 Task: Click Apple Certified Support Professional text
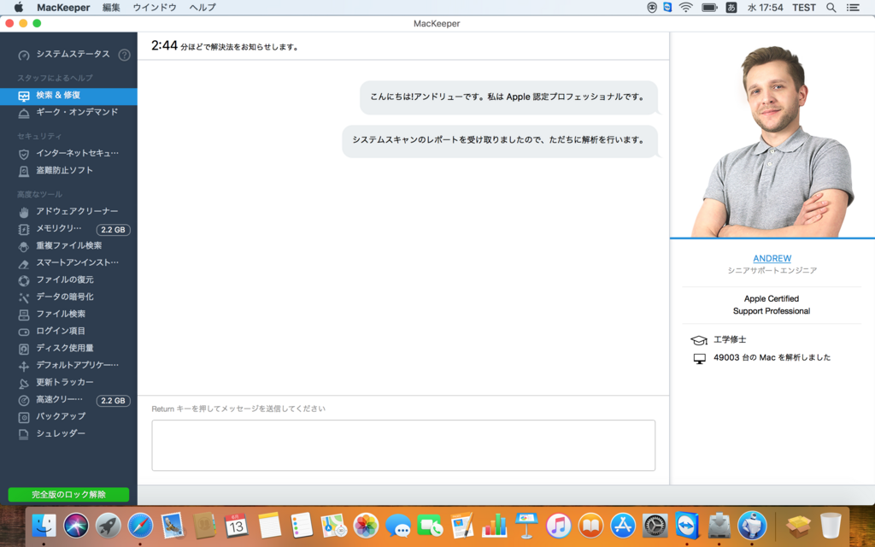point(772,305)
